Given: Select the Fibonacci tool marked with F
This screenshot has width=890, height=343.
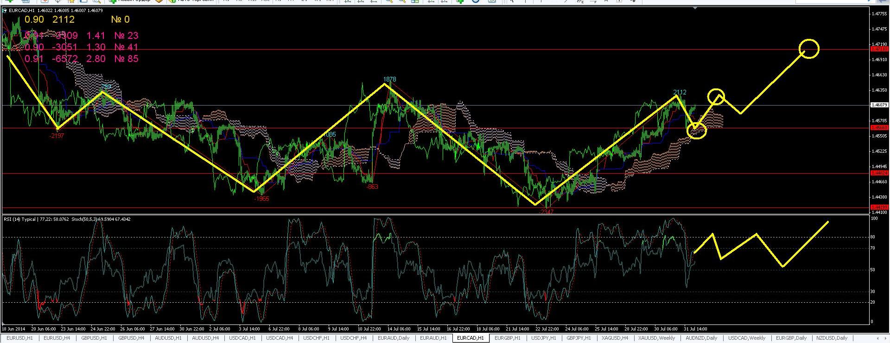Looking at the screenshot, I should [x=592, y=1].
